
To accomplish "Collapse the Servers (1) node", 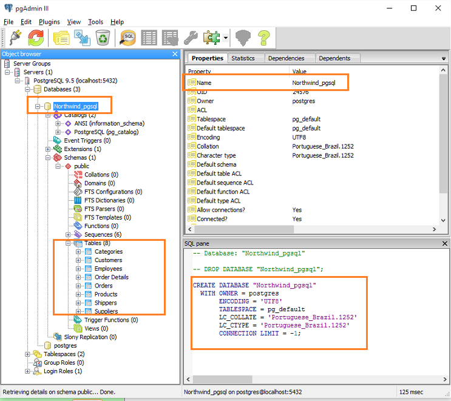I will click(7, 72).
